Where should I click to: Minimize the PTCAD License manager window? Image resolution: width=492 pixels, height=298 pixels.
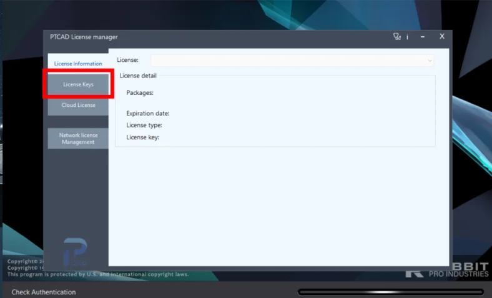423,37
